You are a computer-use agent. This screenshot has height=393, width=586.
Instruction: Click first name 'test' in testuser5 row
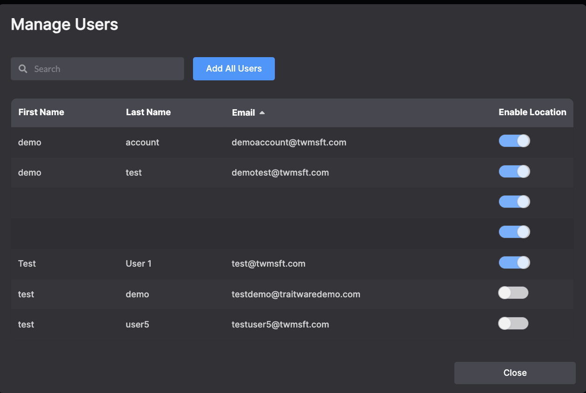(x=26, y=325)
